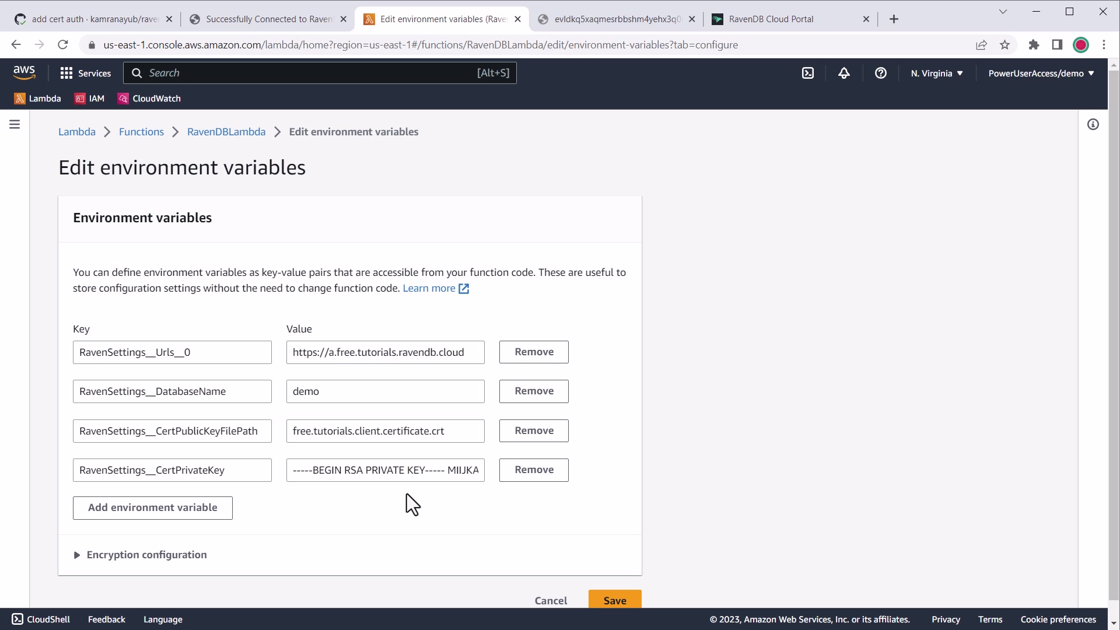
Task: Click the browser back arrow
Action: point(16,45)
